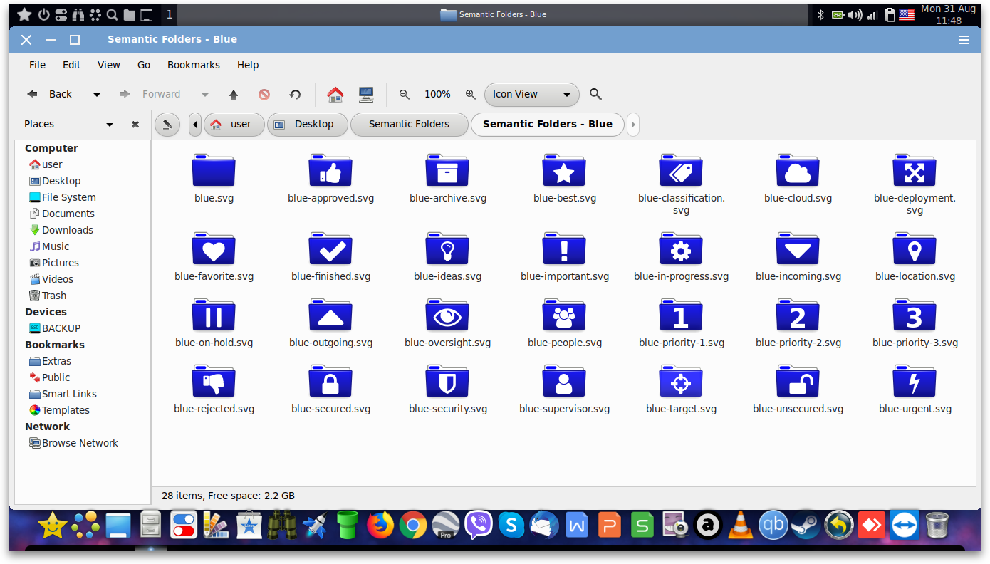Jump to Desktop in the path bar

(308, 124)
